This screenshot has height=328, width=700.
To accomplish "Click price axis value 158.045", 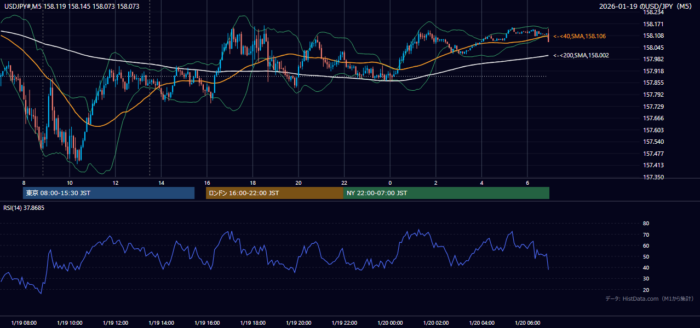I will 653,48.
